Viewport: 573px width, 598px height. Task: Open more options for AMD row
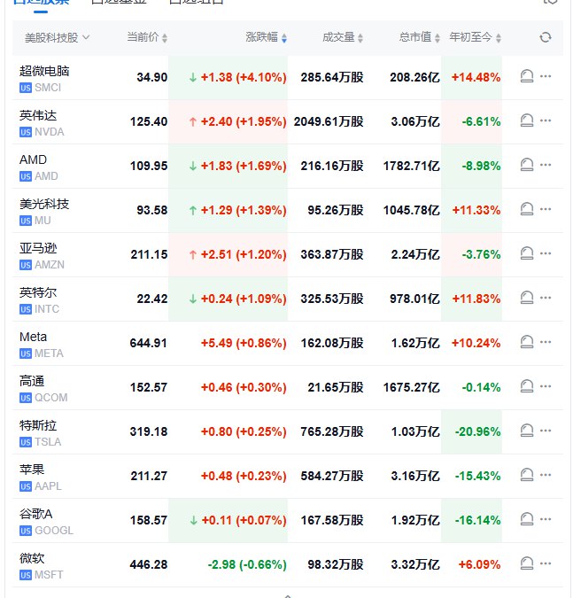click(546, 166)
